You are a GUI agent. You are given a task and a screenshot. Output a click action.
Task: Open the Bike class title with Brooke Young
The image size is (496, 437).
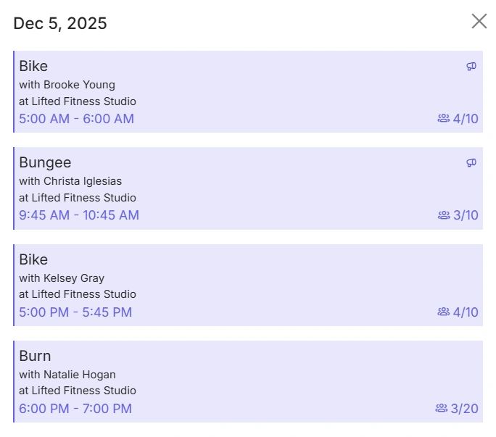pos(33,66)
